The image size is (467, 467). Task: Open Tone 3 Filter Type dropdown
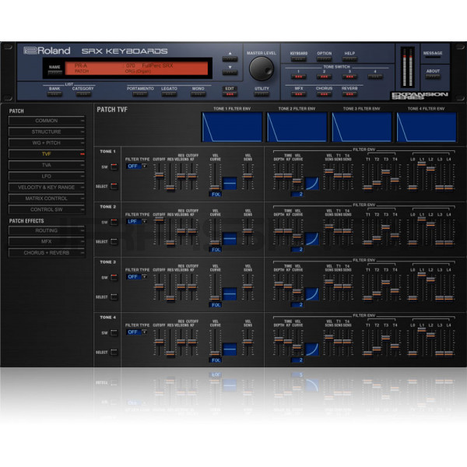click(x=136, y=276)
